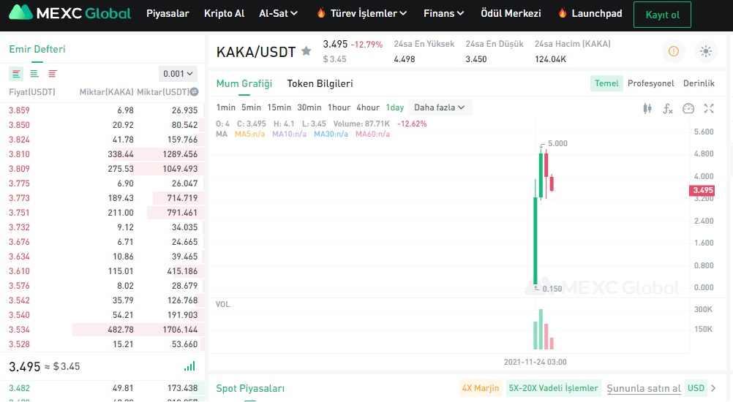This screenshot has width=733, height=402.
Task: Favorite KAKA/USDT with the star icon
Action: [x=307, y=51]
